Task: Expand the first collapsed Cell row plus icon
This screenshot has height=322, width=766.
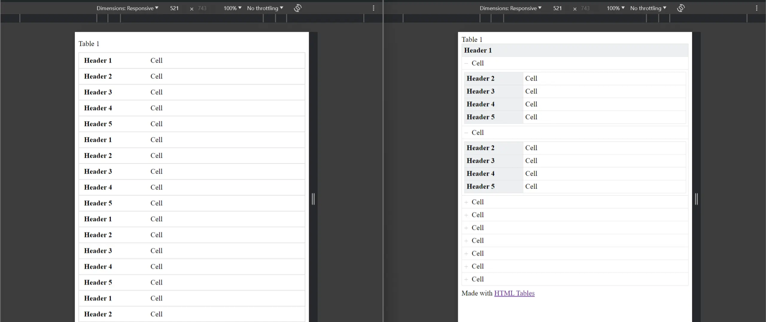Action: click(466, 202)
